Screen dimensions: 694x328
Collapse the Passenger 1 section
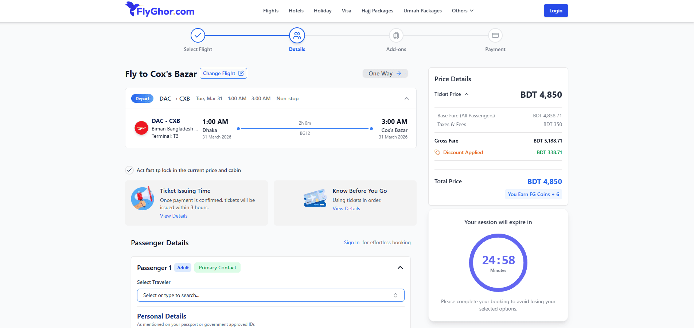(x=400, y=268)
